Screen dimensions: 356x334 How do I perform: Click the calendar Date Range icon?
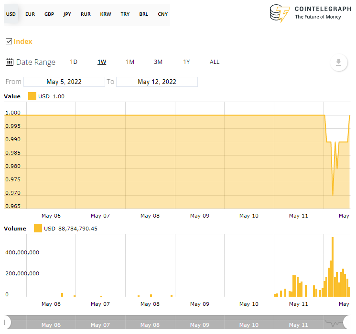(9, 62)
